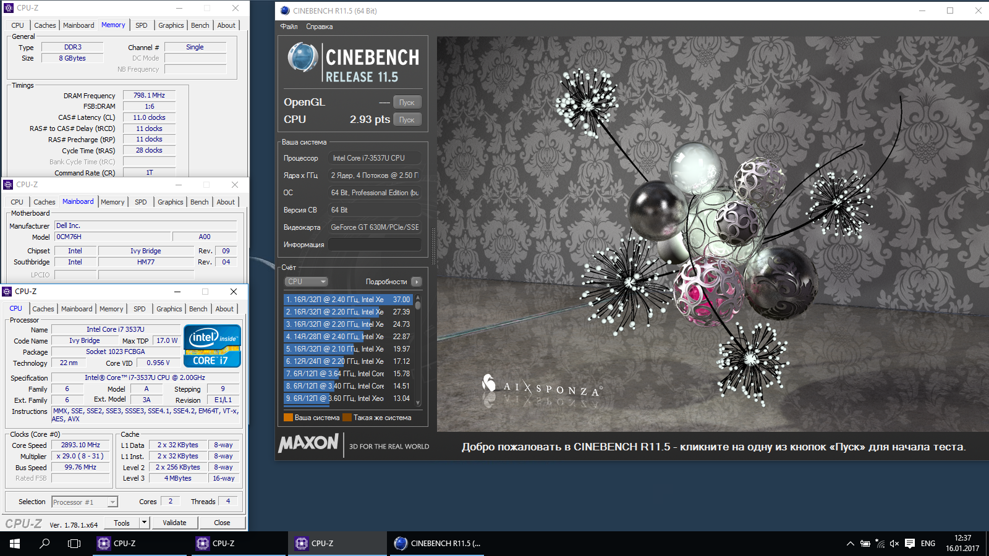This screenshot has width=989, height=556.
Task: Run the CPU test with Пуск
Action: (x=407, y=120)
